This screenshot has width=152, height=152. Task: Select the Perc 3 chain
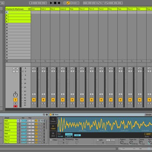click(10, 137)
